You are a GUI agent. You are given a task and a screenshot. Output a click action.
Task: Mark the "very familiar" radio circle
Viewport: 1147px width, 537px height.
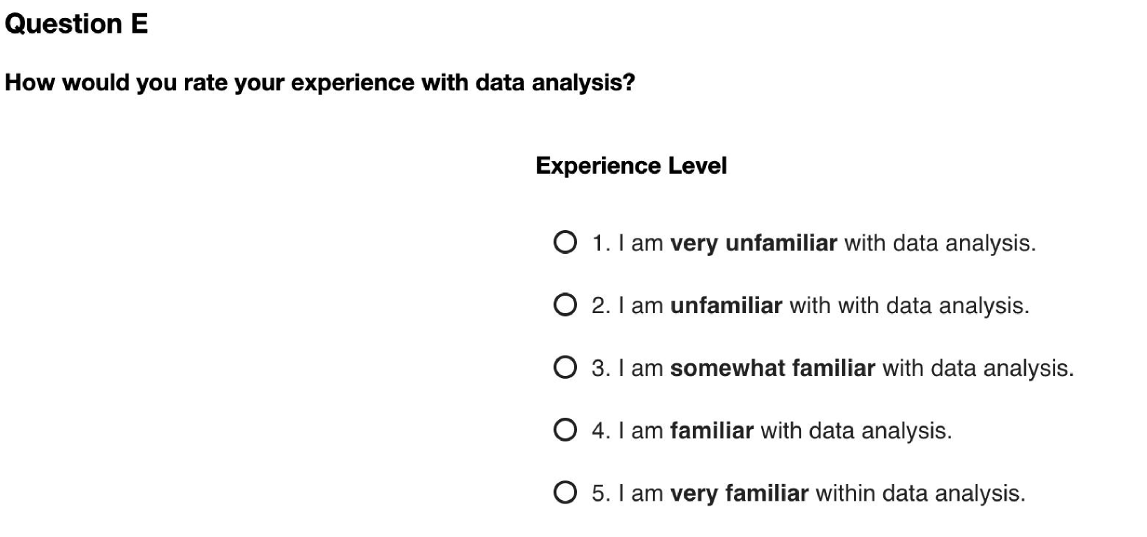pos(564,493)
